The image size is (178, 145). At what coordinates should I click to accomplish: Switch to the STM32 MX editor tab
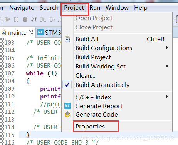pyautogui.click(x=49, y=32)
